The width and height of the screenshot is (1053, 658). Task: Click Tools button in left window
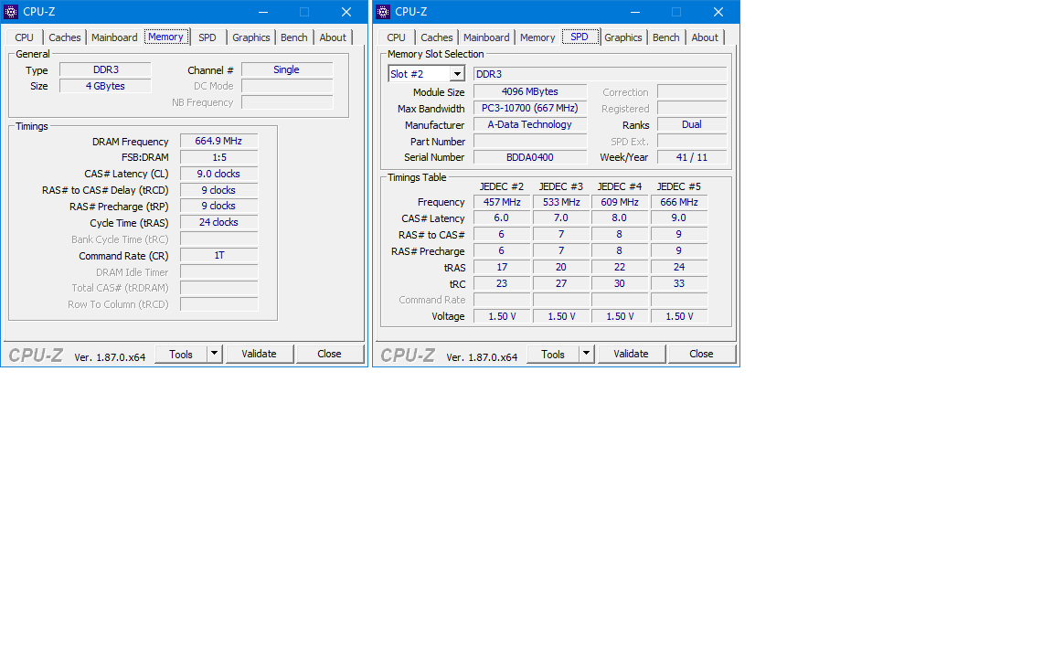coord(181,354)
